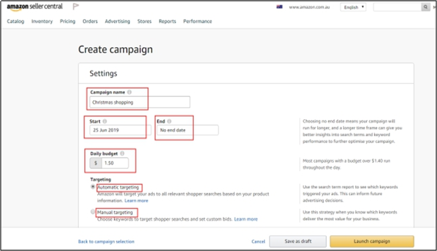
Task: Select Automatic targeting radio button
Action: coord(93,187)
